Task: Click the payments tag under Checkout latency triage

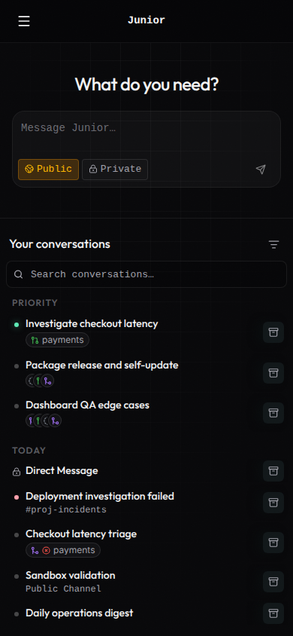Action: pos(63,550)
